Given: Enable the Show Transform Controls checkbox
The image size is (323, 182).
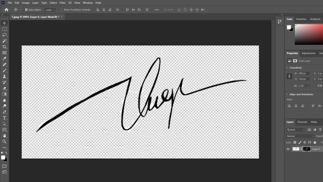Looking at the screenshot, I should pyautogui.click(x=61, y=10).
